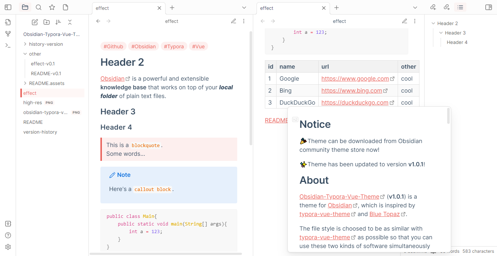Switch right pane to edit mode
The height and width of the screenshot is (256, 497).
click(x=405, y=21)
